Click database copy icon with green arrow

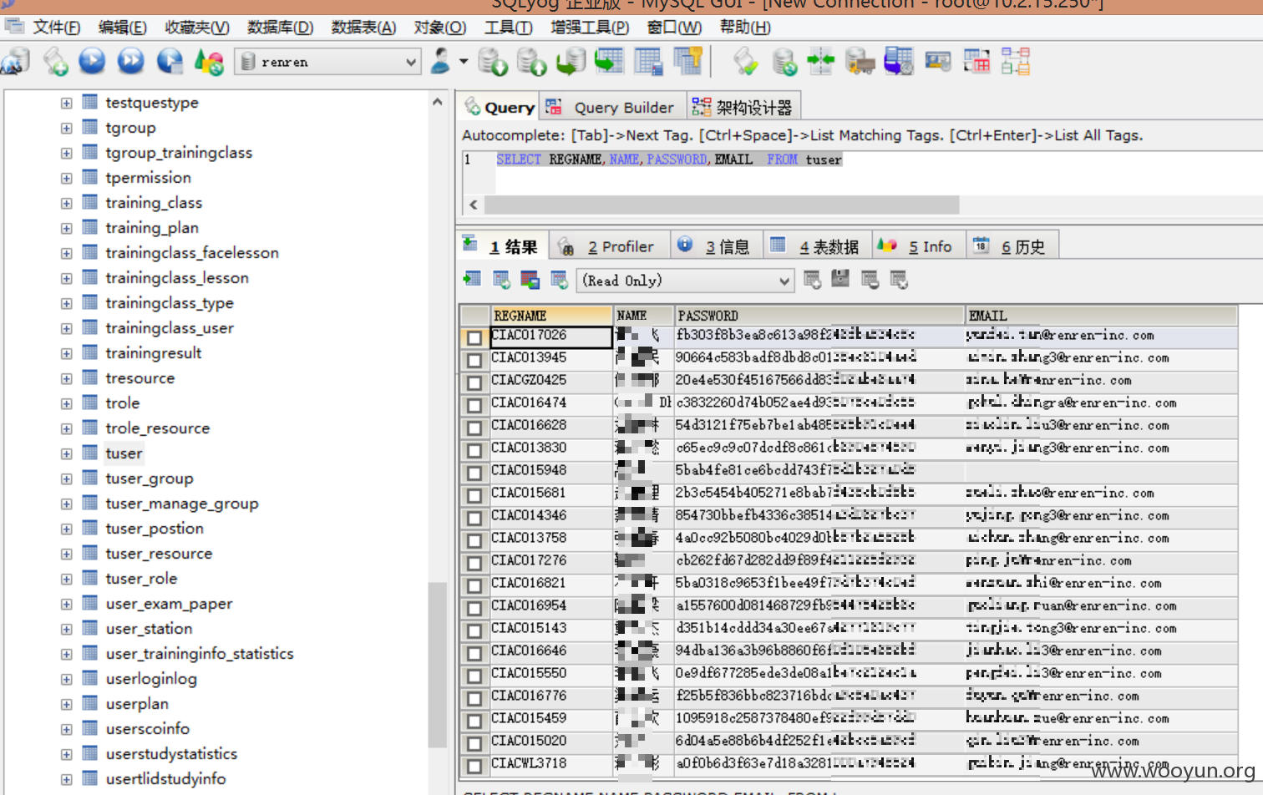point(571,62)
